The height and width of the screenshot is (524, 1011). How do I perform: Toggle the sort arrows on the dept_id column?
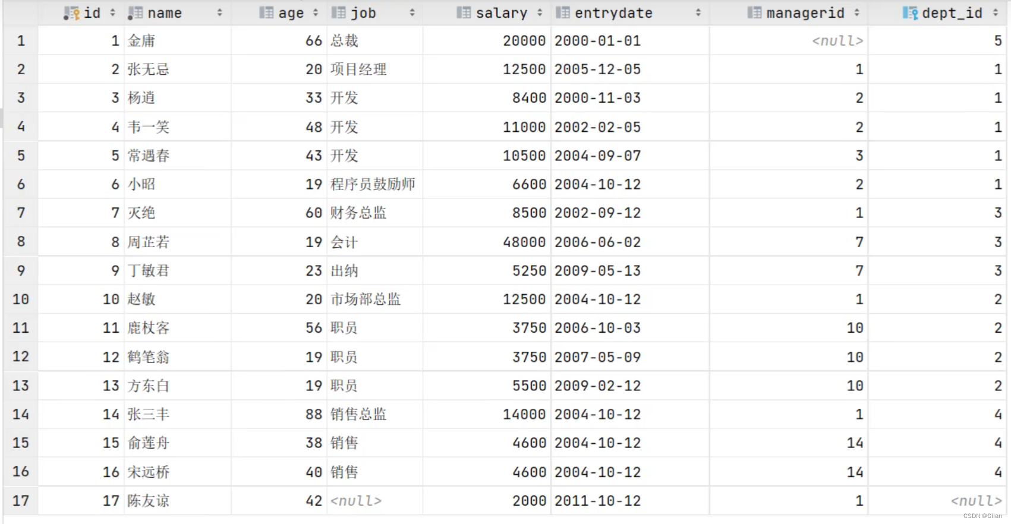[x=995, y=12]
